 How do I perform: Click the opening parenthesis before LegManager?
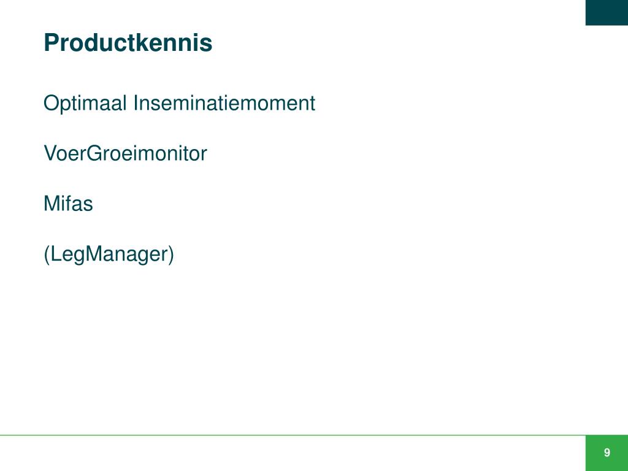click(47, 255)
